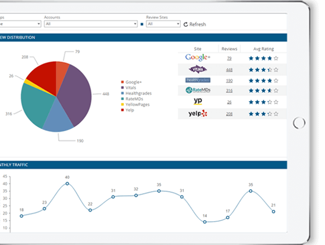
Task: Click the Vitals star rating
Action: [x=263, y=70]
